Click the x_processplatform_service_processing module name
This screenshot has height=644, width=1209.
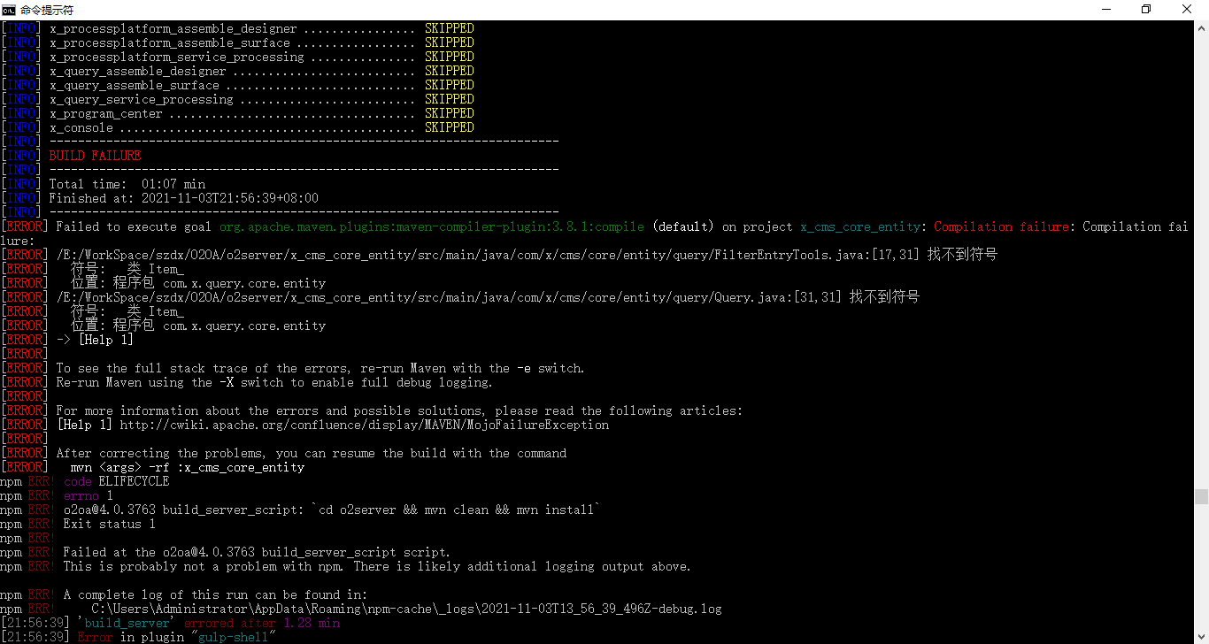point(177,57)
